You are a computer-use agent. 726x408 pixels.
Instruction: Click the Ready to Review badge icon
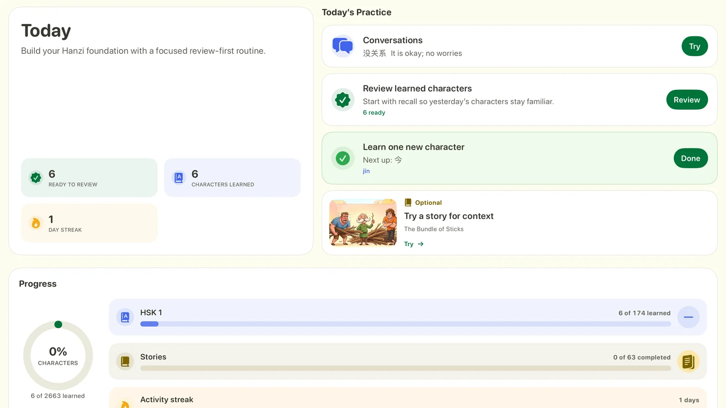coord(36,178)
